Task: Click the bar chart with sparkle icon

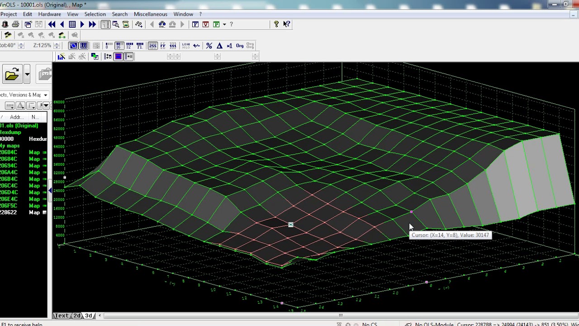Action: click(x=61, y=57)
